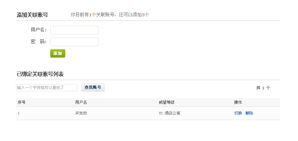Viewport: 298px width, 141px height.
Task: Click the 序号 column header
Action: [22, 102]
